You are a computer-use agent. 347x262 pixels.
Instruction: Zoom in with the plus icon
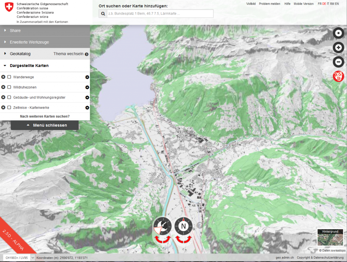338,48
